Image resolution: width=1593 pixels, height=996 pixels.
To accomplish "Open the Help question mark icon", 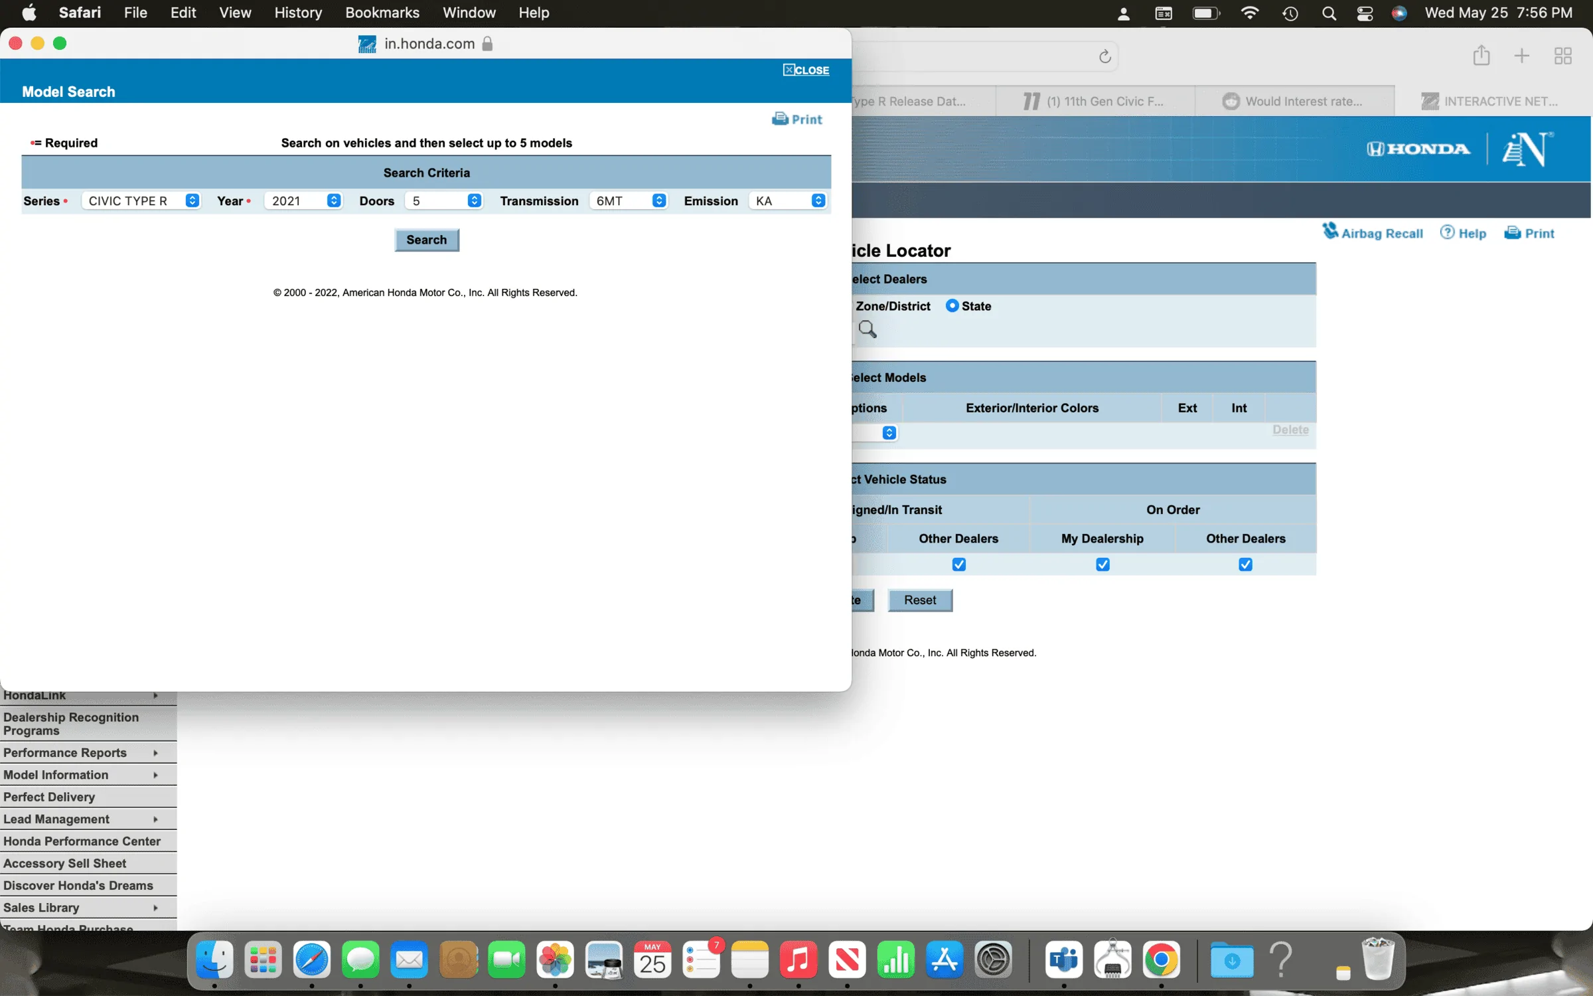I will [x=1447, y=232].
